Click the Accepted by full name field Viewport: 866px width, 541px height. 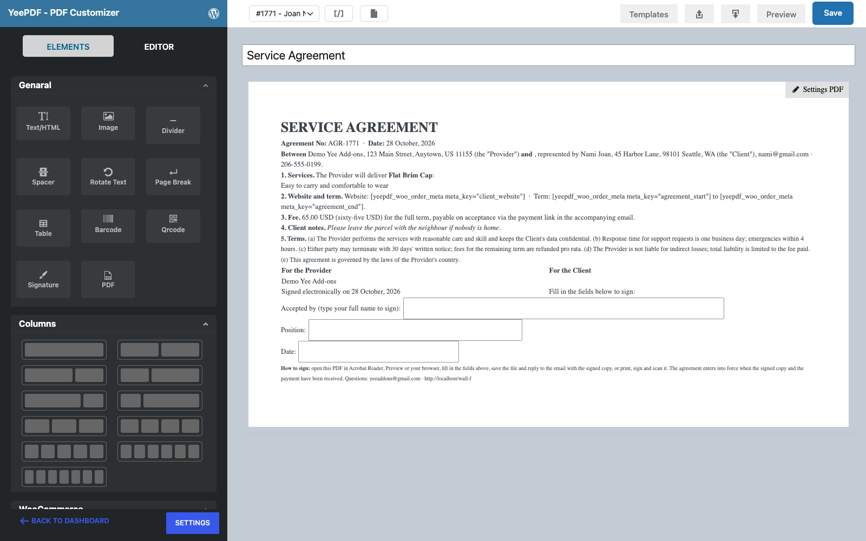pyautogui.click(x=563, y=308)
